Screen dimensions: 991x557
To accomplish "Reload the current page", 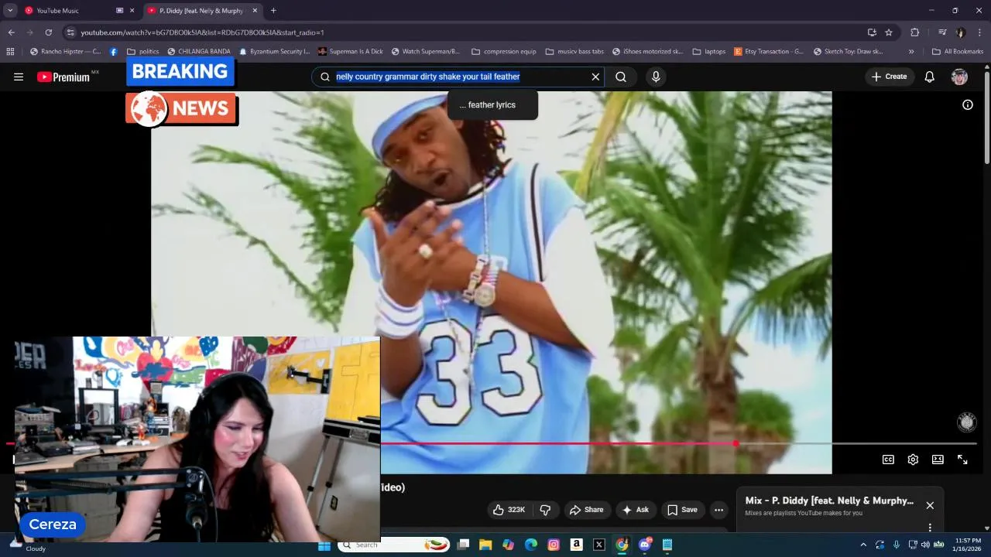I will point(48,32).
